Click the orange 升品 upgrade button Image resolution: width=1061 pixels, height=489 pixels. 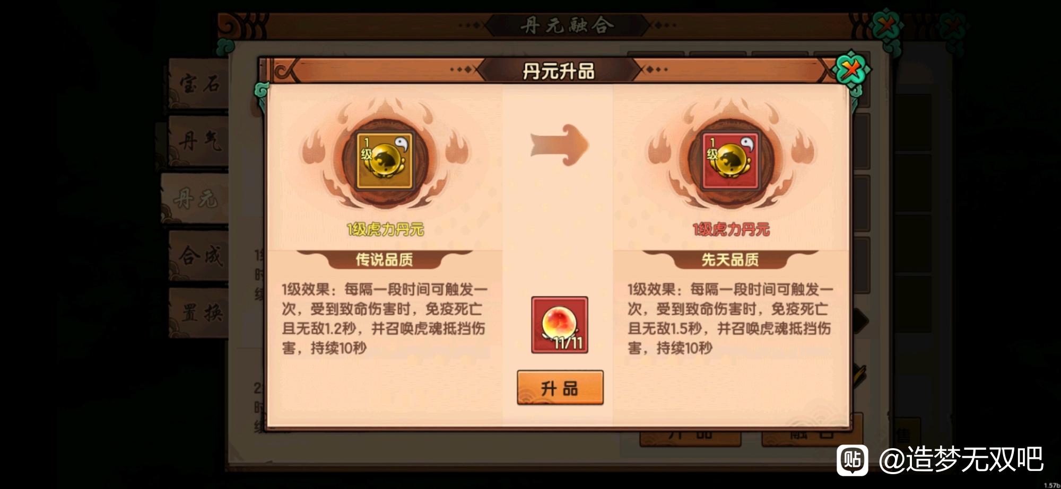point(560,388)
